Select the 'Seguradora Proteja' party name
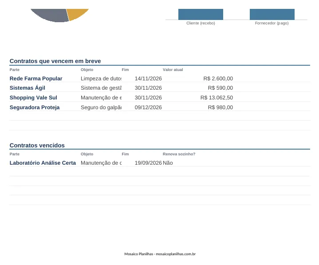The image size is (319, 265). coord(35,107)
